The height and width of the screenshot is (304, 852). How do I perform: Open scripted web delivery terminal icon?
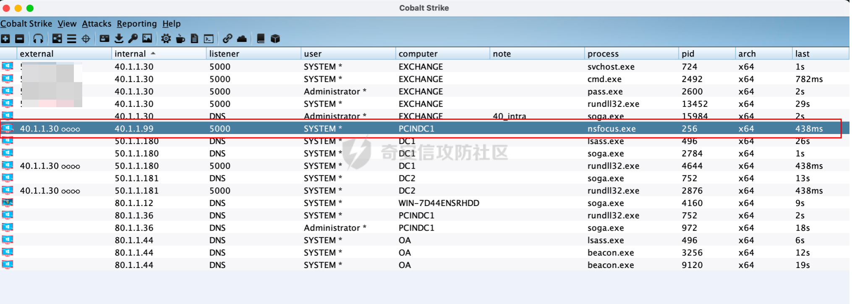coord(209,39)
